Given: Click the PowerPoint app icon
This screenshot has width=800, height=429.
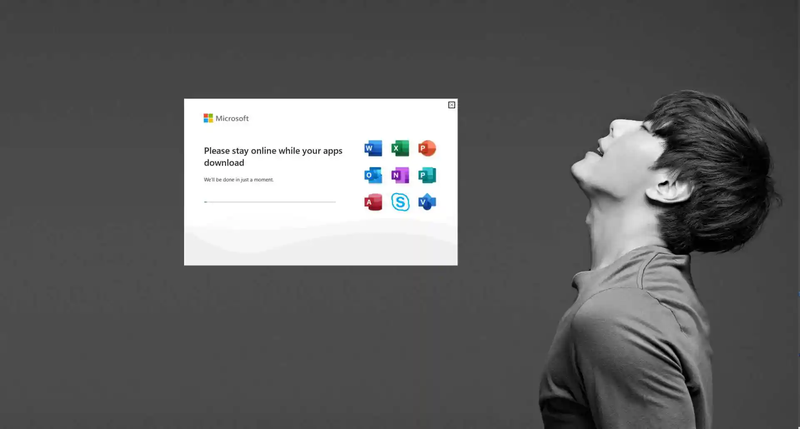Looking at the screenshot, I should click(x=427, y=148).
